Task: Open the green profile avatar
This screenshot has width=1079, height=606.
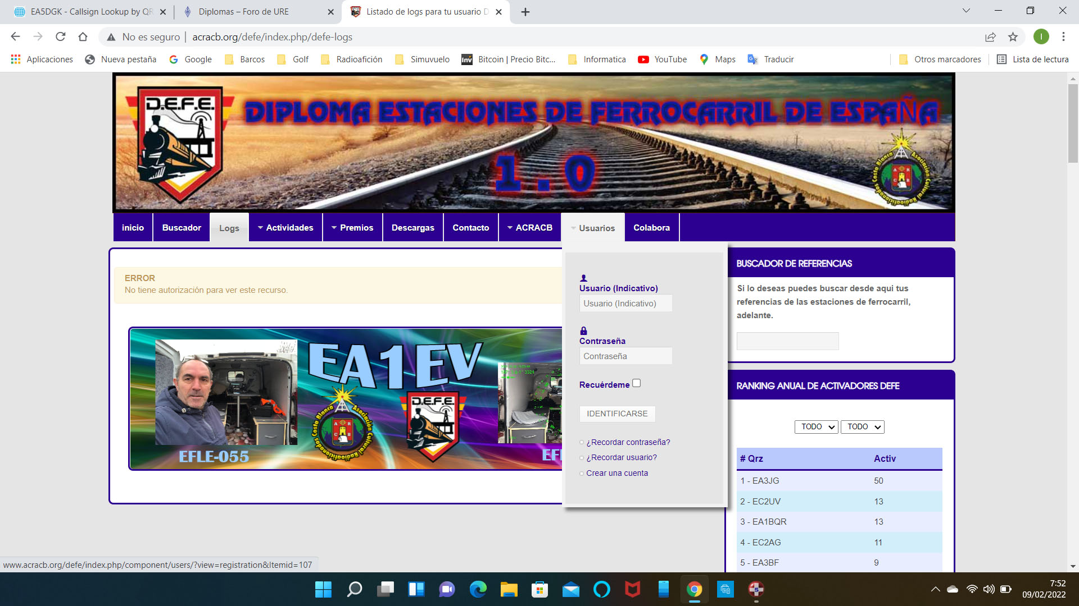Action: pos(1041,37)
